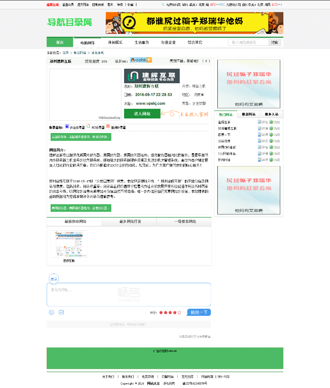330x388 pixels.
Task: Rate with the third red star
Action: point(170,313)
